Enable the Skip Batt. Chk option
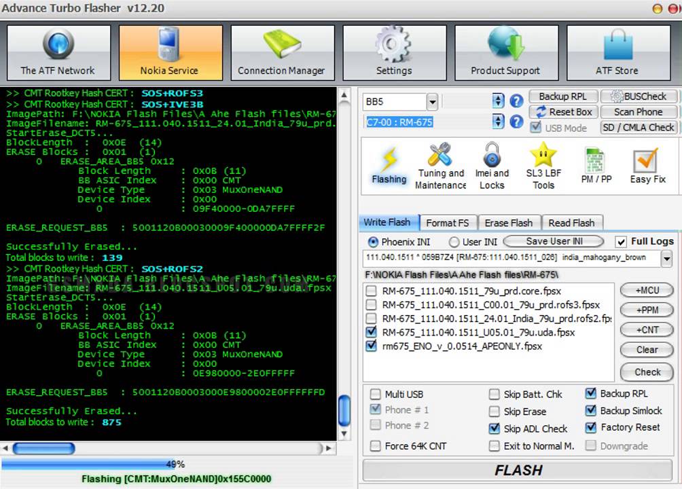Screen dimensions: 682x489 click(x=494, y=395)
